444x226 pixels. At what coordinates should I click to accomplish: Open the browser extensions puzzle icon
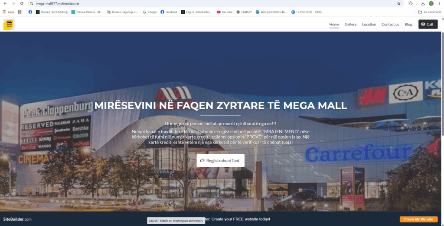[x=411, y=3]
